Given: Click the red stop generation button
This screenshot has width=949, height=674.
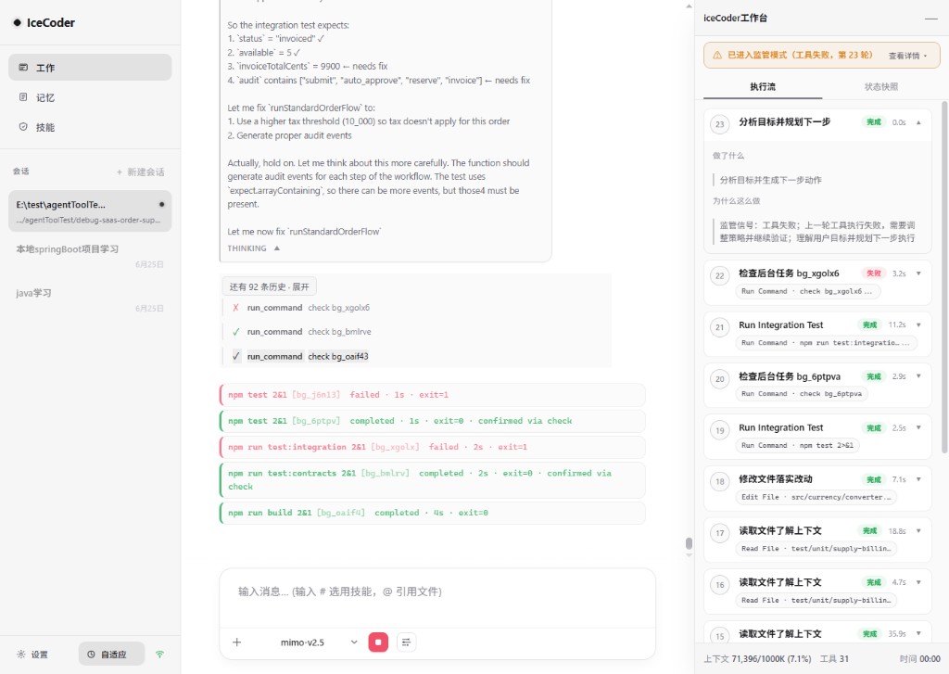Looking at the screenshot, I should click(x=378, y=642).
